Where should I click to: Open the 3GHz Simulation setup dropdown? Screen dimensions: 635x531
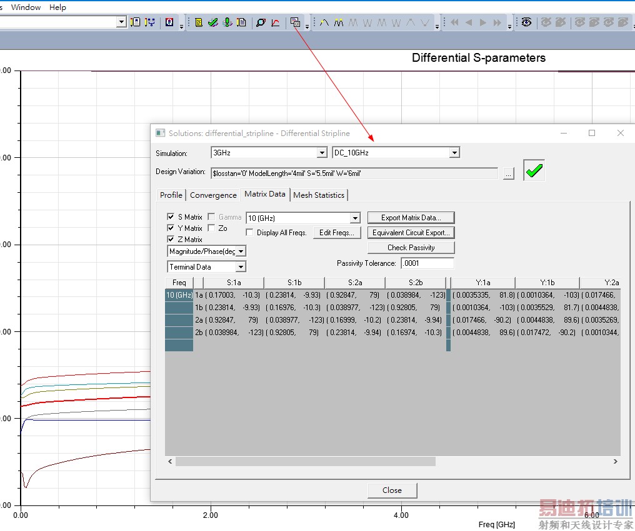(x=321, y=153)
